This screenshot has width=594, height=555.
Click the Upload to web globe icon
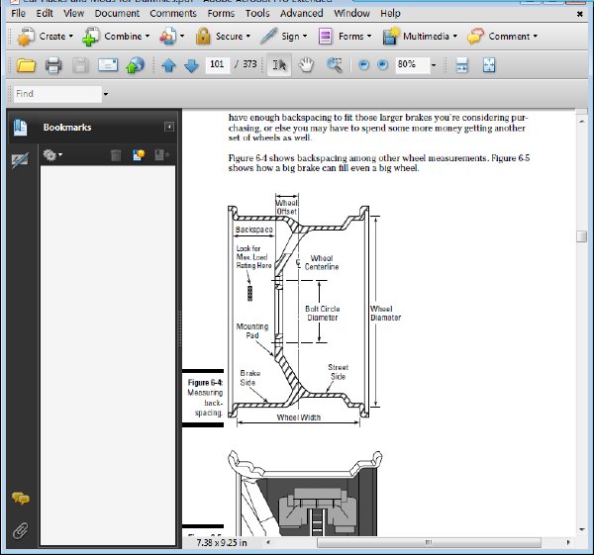[x=135, y=65]
